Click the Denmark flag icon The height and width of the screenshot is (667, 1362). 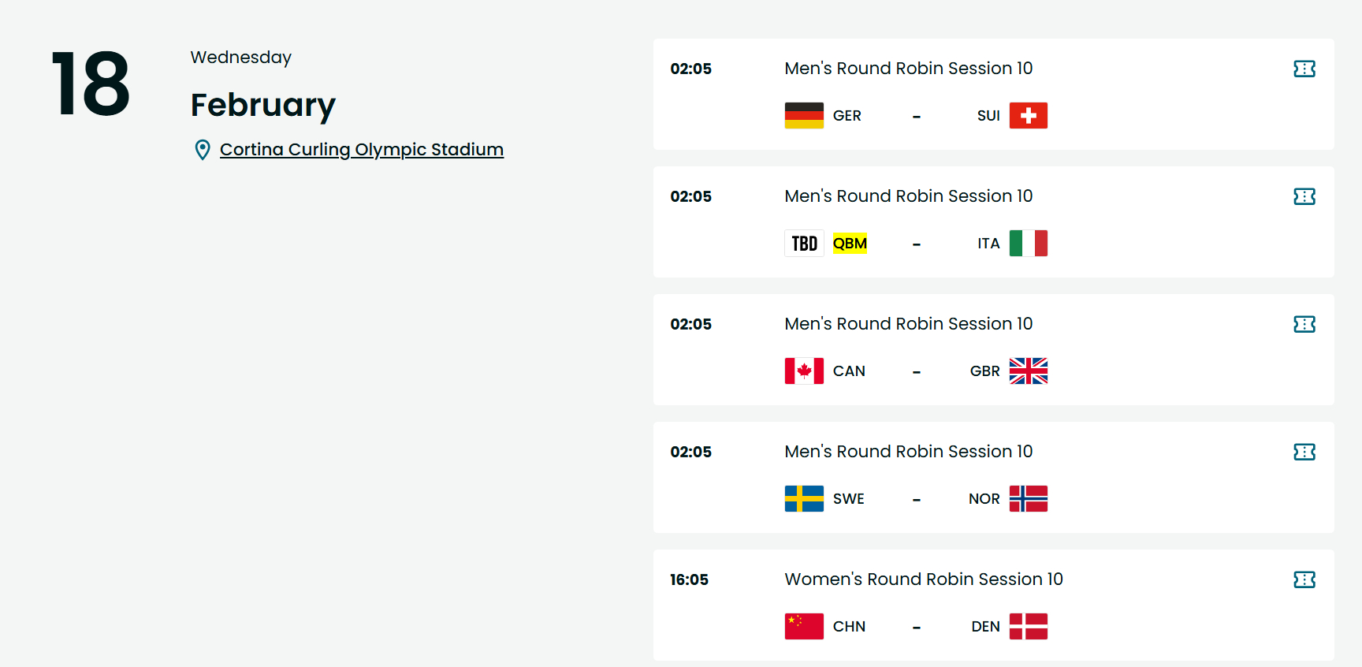pos(1029,627)
